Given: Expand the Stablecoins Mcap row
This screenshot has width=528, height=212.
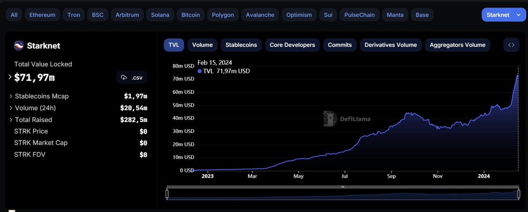Looking at the screenshot, I should tap(11, 96).
